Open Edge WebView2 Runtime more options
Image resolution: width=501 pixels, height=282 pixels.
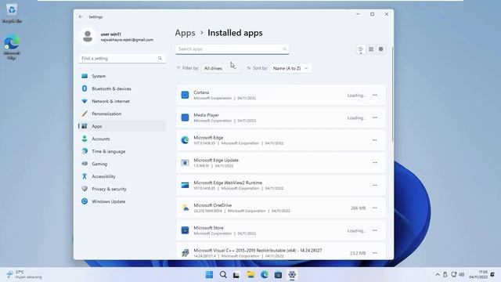pyautogui.click(x=375, y=185)
